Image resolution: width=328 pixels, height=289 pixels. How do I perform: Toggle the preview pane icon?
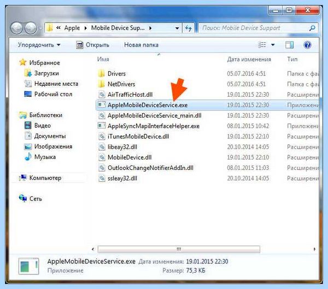[x=289, y=45]
